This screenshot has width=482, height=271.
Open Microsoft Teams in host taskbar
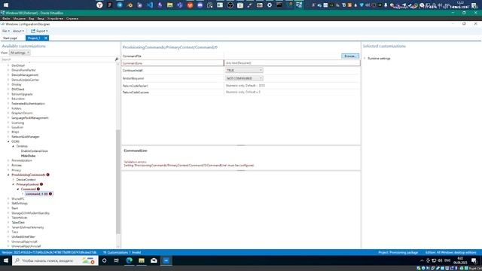[x=180, y=5]
